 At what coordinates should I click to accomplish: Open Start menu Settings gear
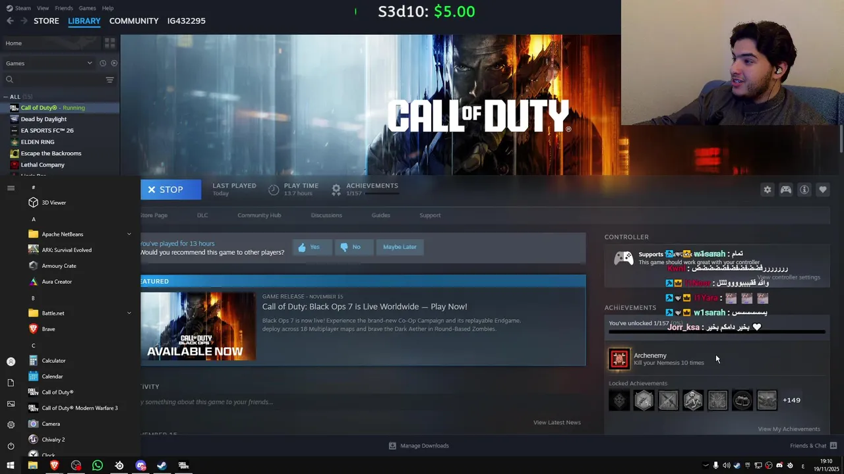11,425
